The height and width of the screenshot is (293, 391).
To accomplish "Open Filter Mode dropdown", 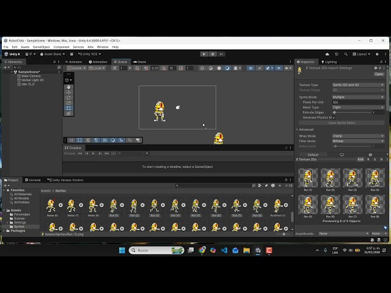I will (358, 141).
